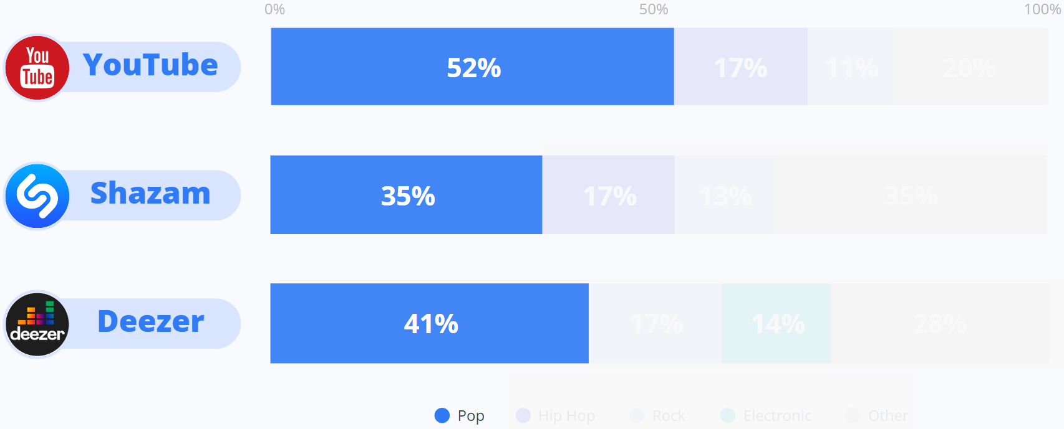Select the Deezer platform label
Screen dimensions: 1064x429
tap(150, 322)
